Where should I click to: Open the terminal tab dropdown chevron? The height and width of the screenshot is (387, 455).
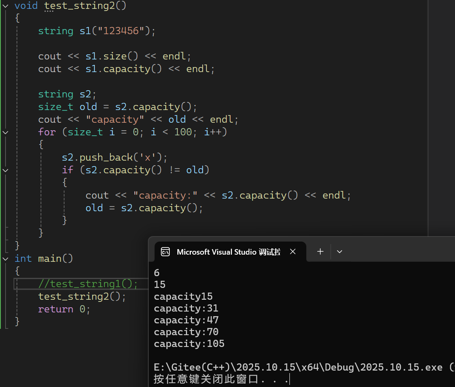[340, 252]
